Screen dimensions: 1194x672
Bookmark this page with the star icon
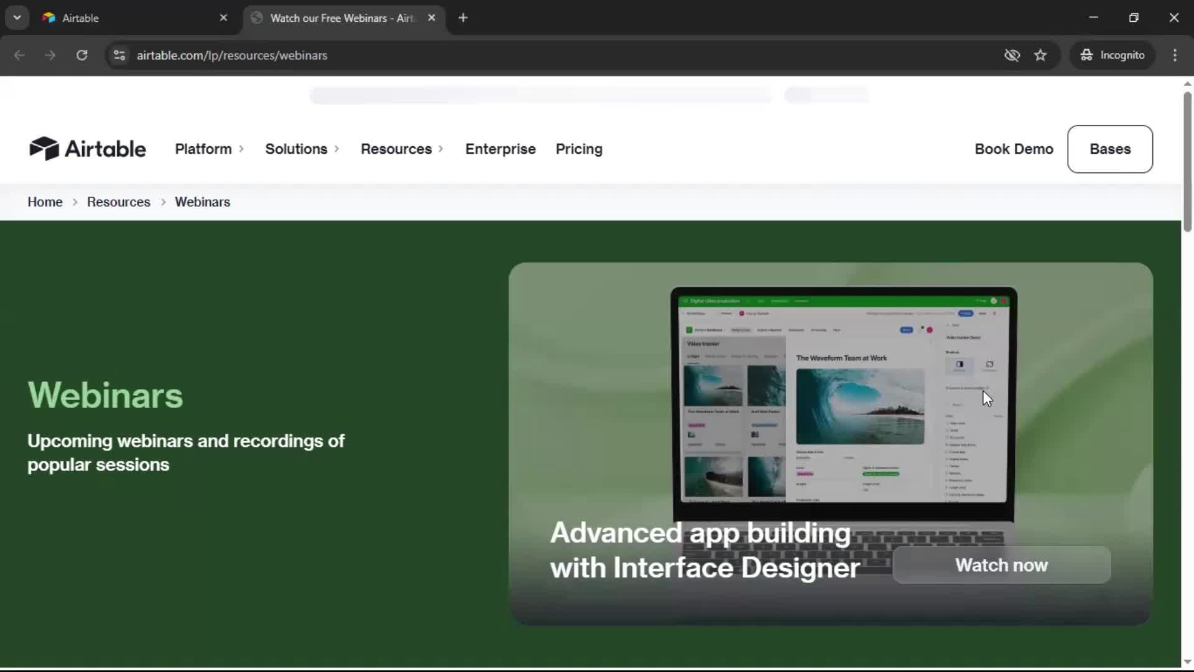(1040, 55)
